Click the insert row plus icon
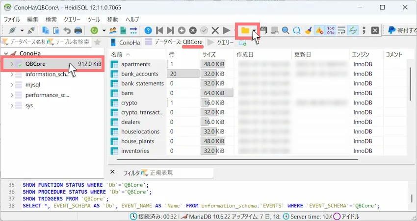The image size is (417, 221). pos(182,30)
